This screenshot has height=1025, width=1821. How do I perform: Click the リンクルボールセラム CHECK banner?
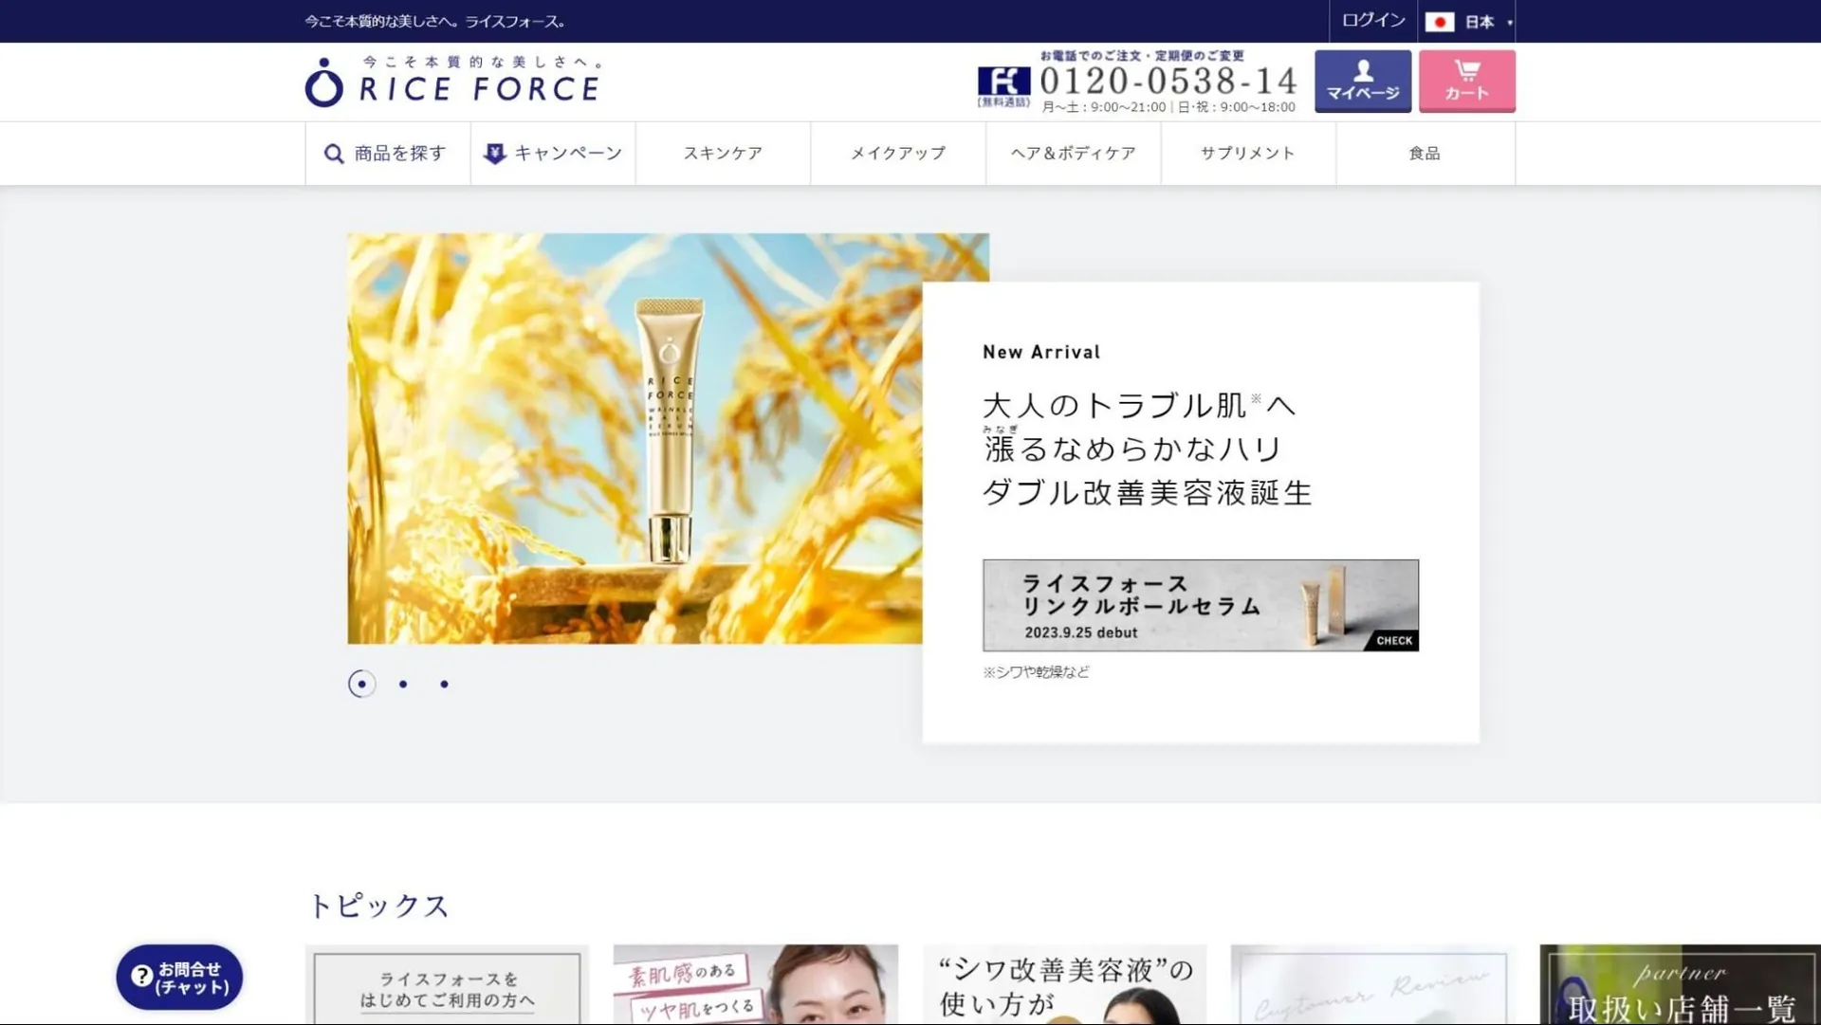pyautogui.click(x=1201, y=605)
